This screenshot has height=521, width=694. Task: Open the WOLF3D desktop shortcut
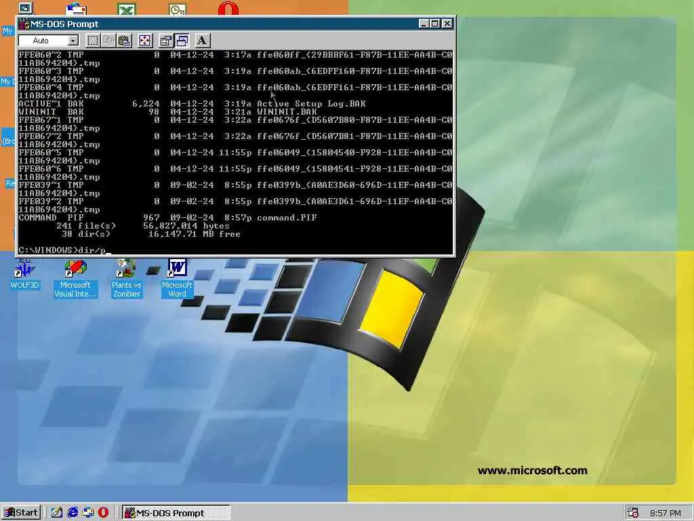(25, 274)
